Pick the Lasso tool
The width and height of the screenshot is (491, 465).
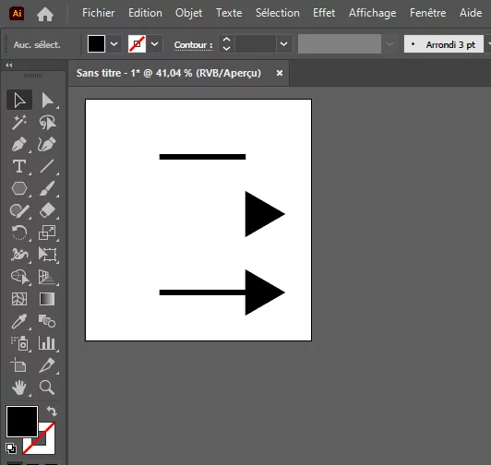[47, 122]
